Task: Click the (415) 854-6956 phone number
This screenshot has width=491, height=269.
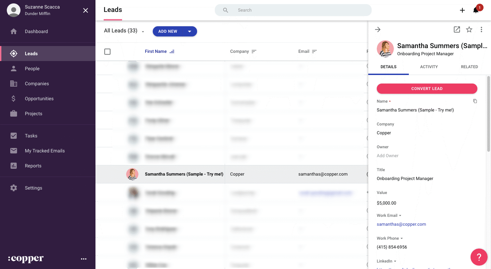Action: coord(392,247)
